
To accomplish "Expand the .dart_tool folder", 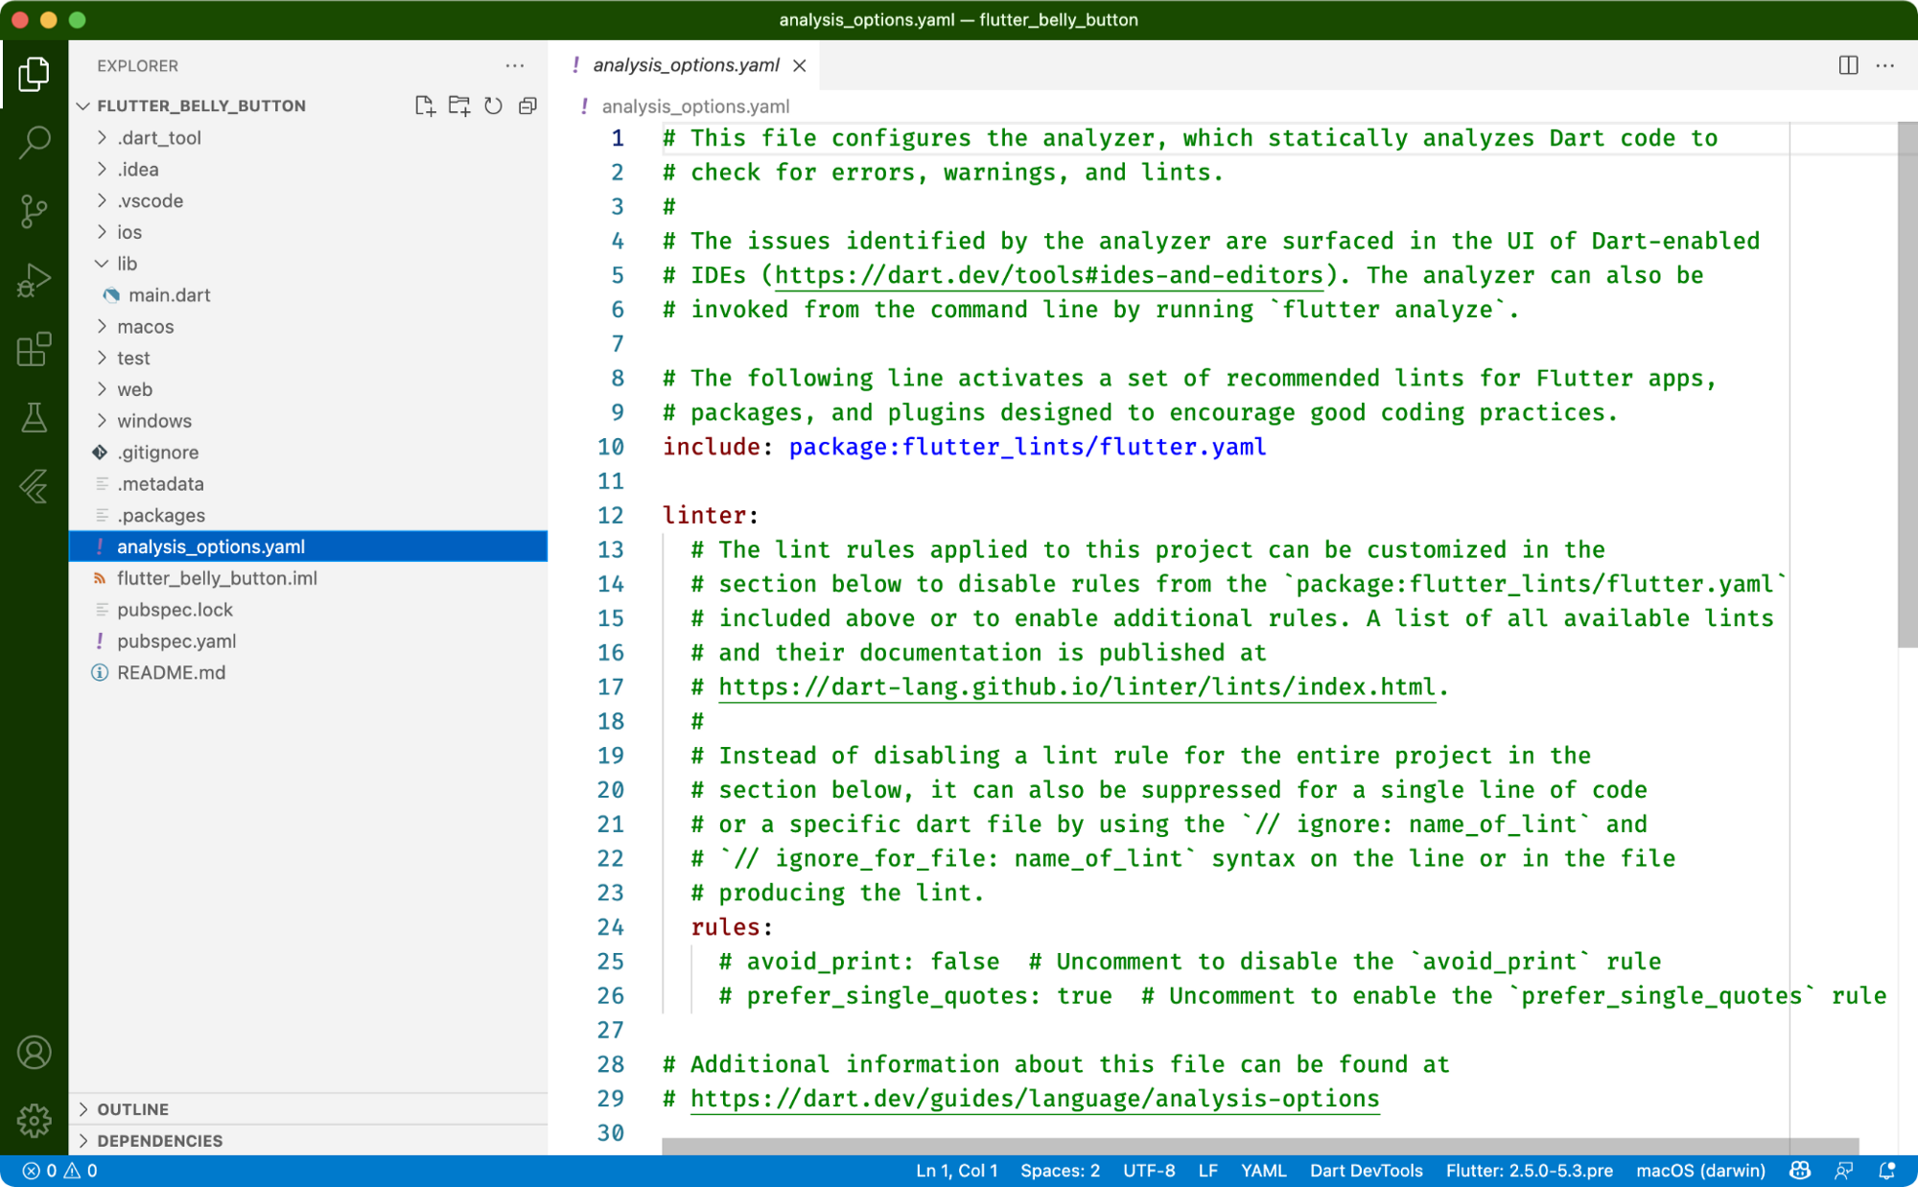I will (x=159, y=138).
